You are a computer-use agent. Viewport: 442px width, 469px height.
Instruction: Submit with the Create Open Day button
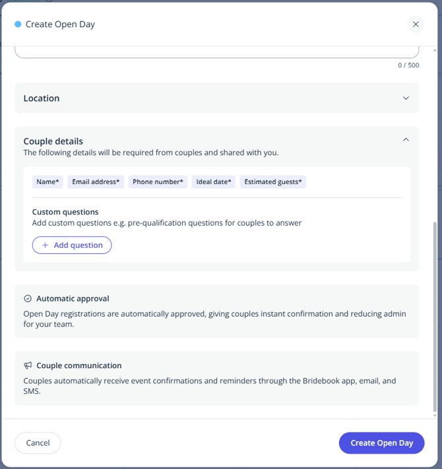pos(381,443)
